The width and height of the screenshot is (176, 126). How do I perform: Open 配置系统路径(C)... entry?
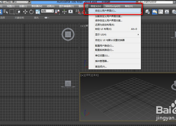coord(115,50)
